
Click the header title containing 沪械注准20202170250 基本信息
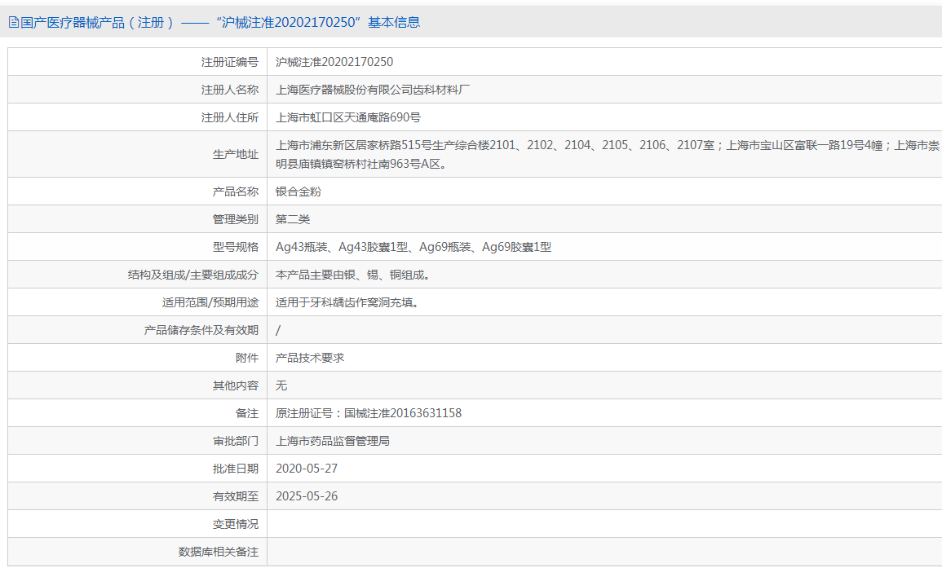click(x=220, y=23)
